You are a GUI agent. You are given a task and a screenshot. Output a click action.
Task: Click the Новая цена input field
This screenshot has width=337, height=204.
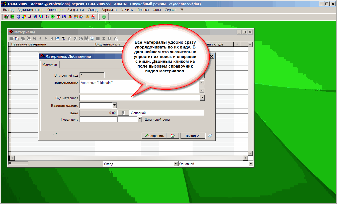[x=98, y=119]
